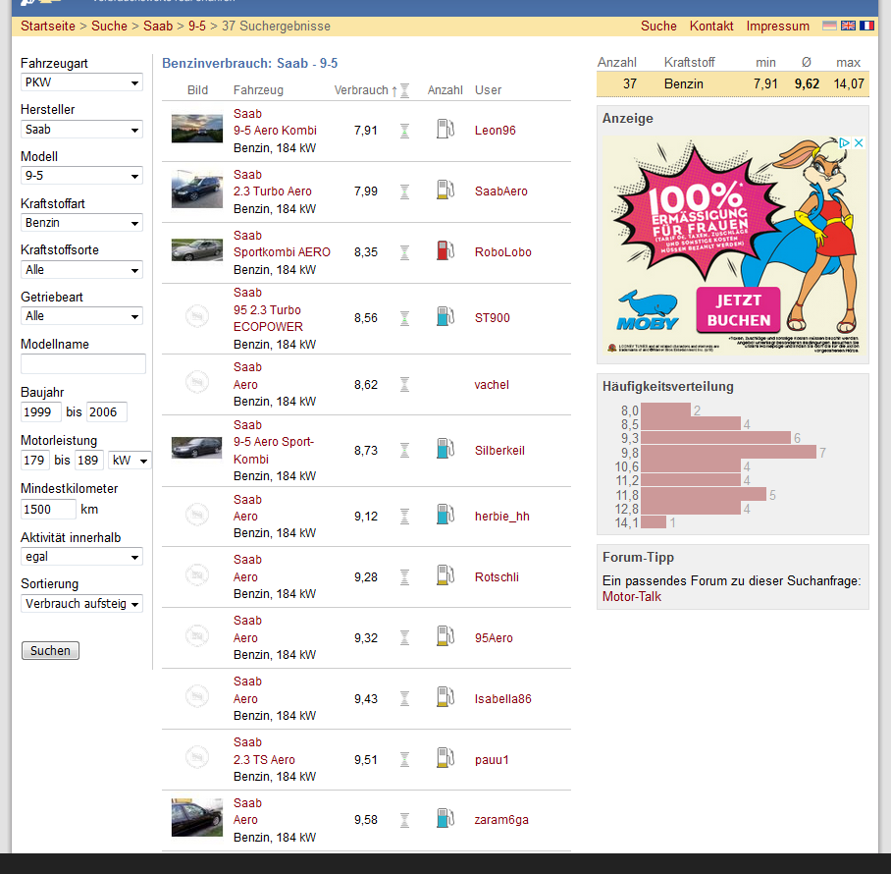This screenshot has width=891, height=874.
Task: Click the hourglass icon in zaram6ga's row
Action: coord(404,820)
